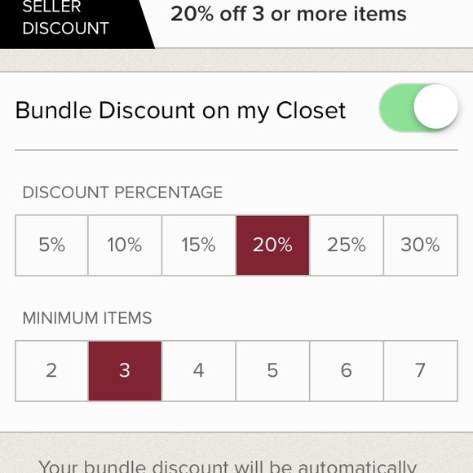Set minimum items to 2
Image resolution: width=473 pixels, height=473 pixels.
point(51,371)
